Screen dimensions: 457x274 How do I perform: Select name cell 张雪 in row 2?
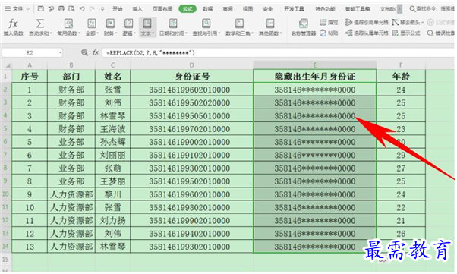pyautogui.click(x=113, y=90)
